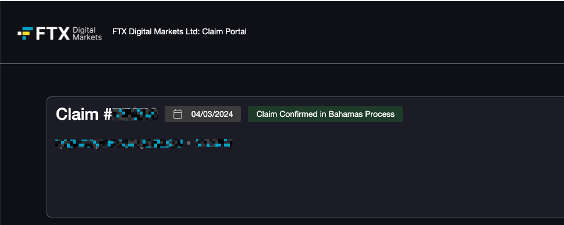Click the FTX colored-squares logo icon

click(25, 33)
